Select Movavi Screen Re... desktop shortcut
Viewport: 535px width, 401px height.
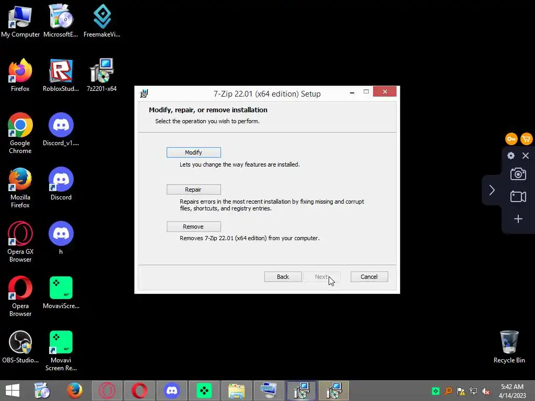pos(61,350)
